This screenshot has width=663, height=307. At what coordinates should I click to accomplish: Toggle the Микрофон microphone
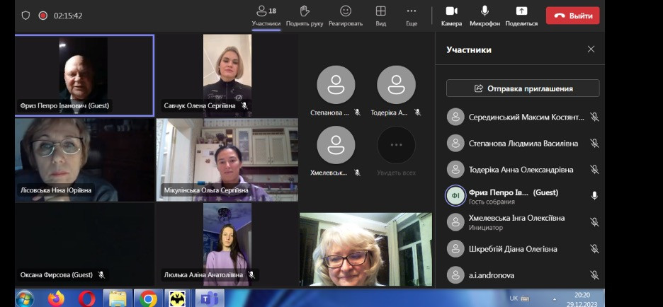(484, 16)
